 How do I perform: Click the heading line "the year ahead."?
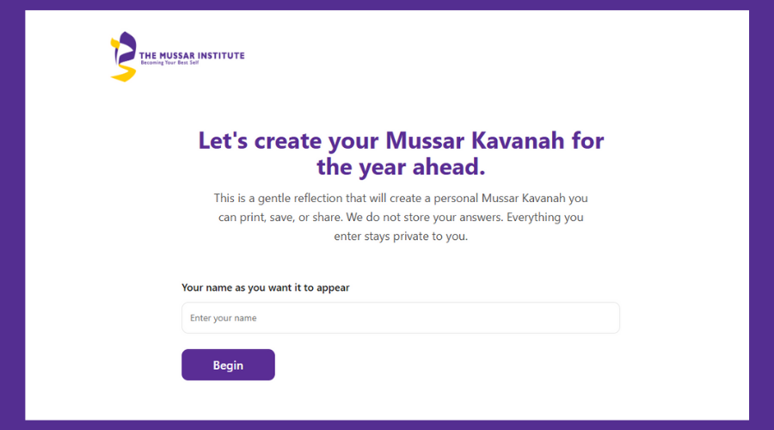click(401, 166)
